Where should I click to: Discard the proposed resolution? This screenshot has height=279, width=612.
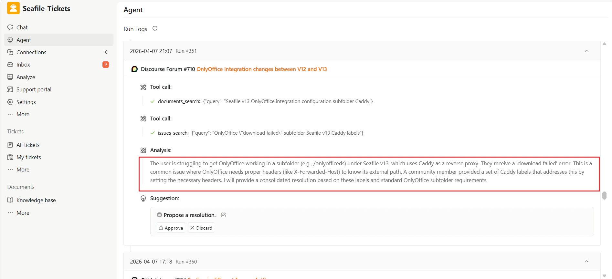coord(201,228)
